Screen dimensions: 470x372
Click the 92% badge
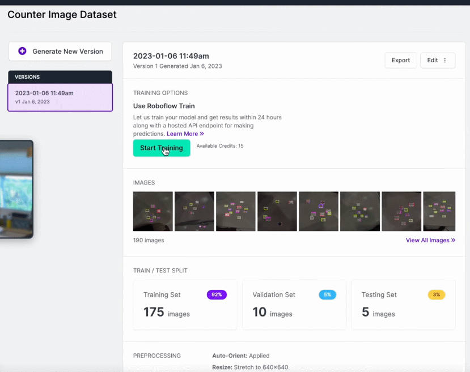click(217, 295)
